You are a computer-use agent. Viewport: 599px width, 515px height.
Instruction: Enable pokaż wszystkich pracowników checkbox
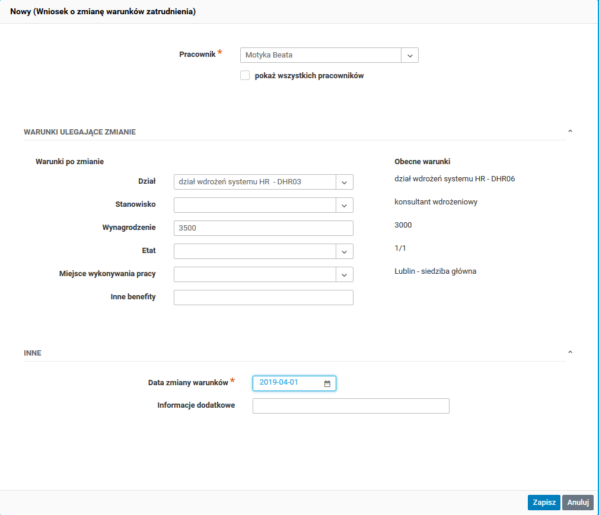click(x=245, y=75)
